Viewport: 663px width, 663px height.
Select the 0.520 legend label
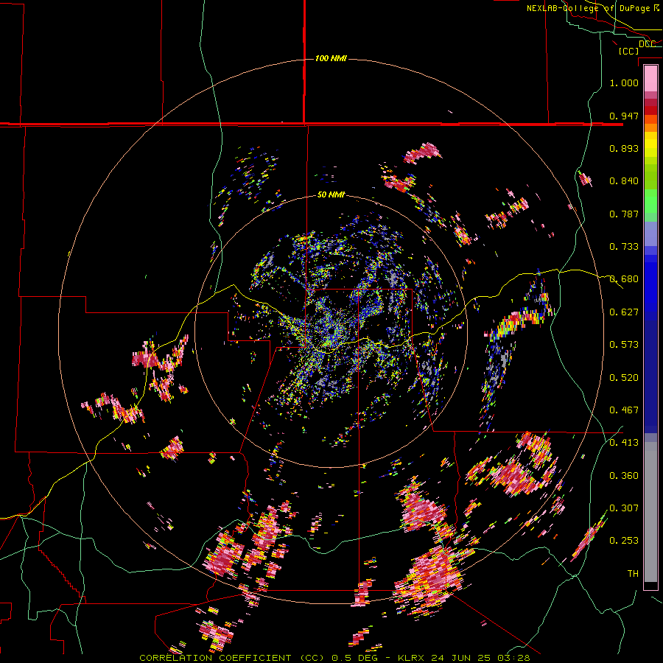coord(624,378)
